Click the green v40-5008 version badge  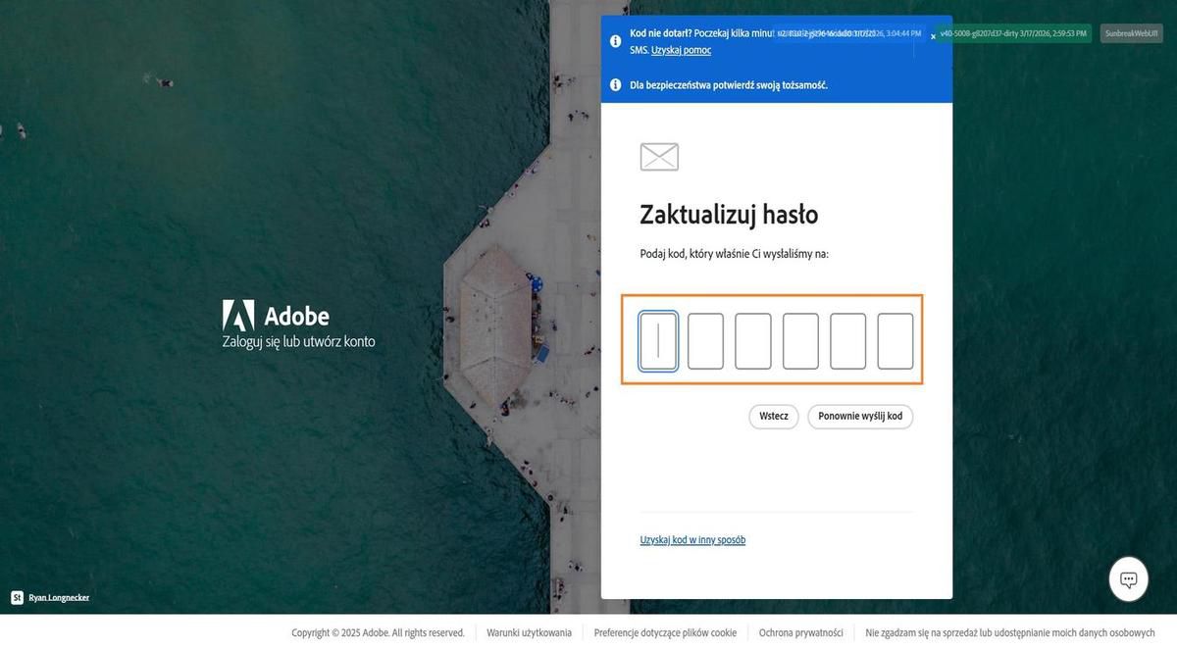(1013, 32)
